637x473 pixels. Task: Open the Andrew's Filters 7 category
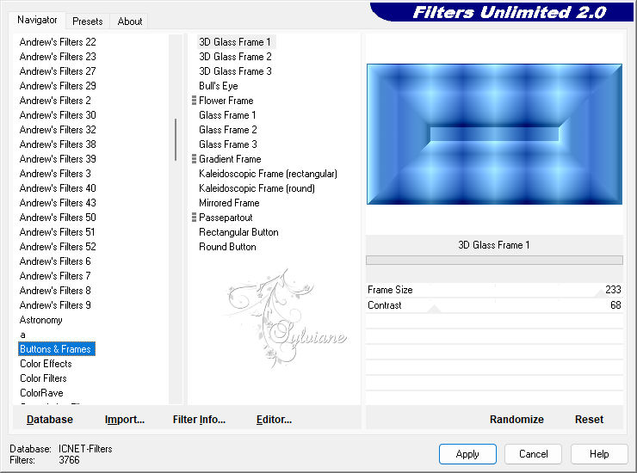(x=55, y=276)
